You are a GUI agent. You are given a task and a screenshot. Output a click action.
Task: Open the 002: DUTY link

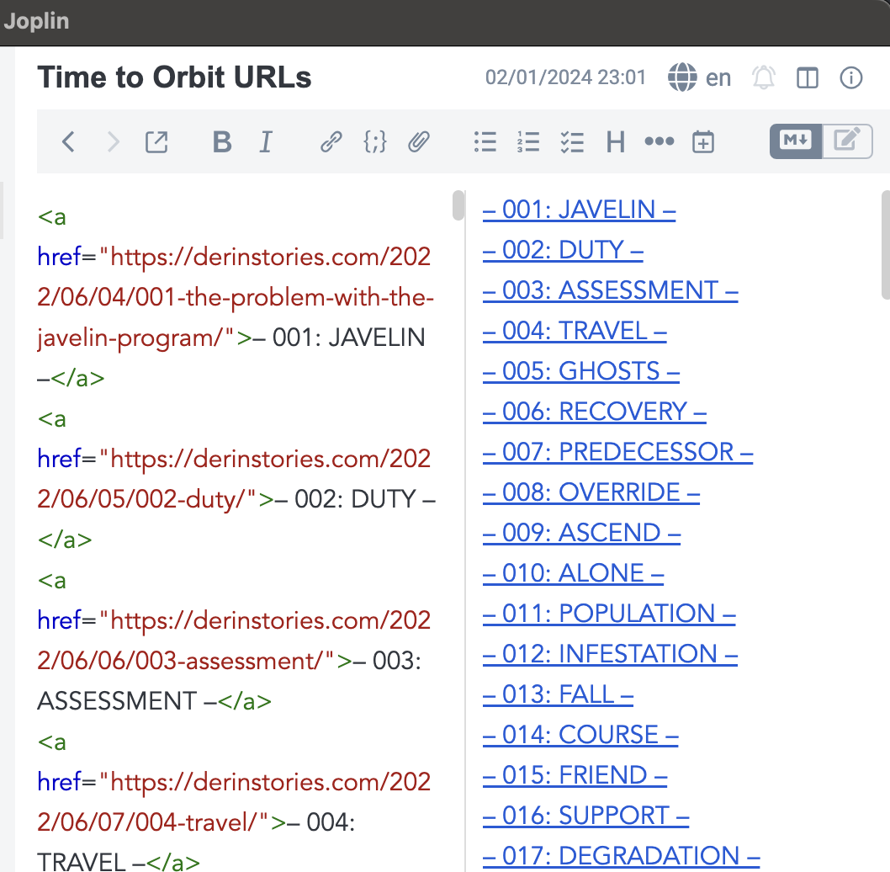coord(563,250)
